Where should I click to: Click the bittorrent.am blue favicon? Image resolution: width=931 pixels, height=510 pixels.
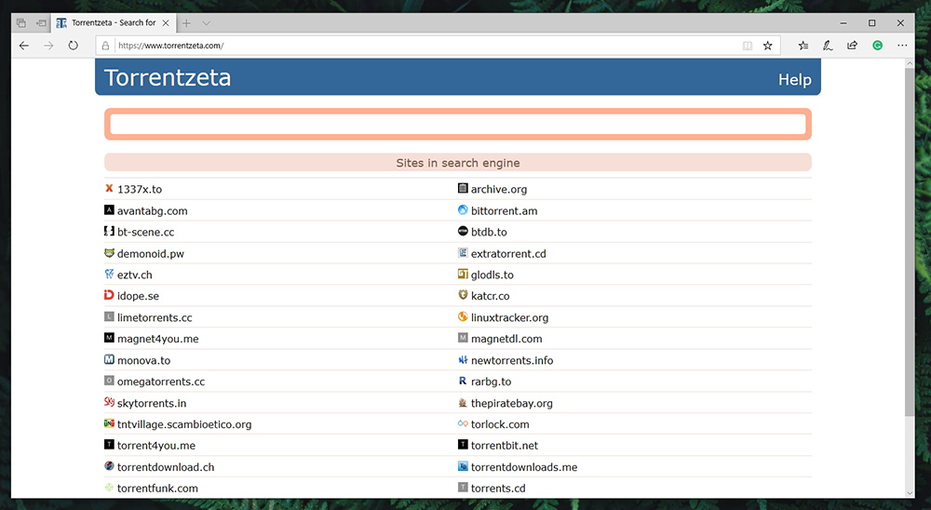click(x=463, y=209)
